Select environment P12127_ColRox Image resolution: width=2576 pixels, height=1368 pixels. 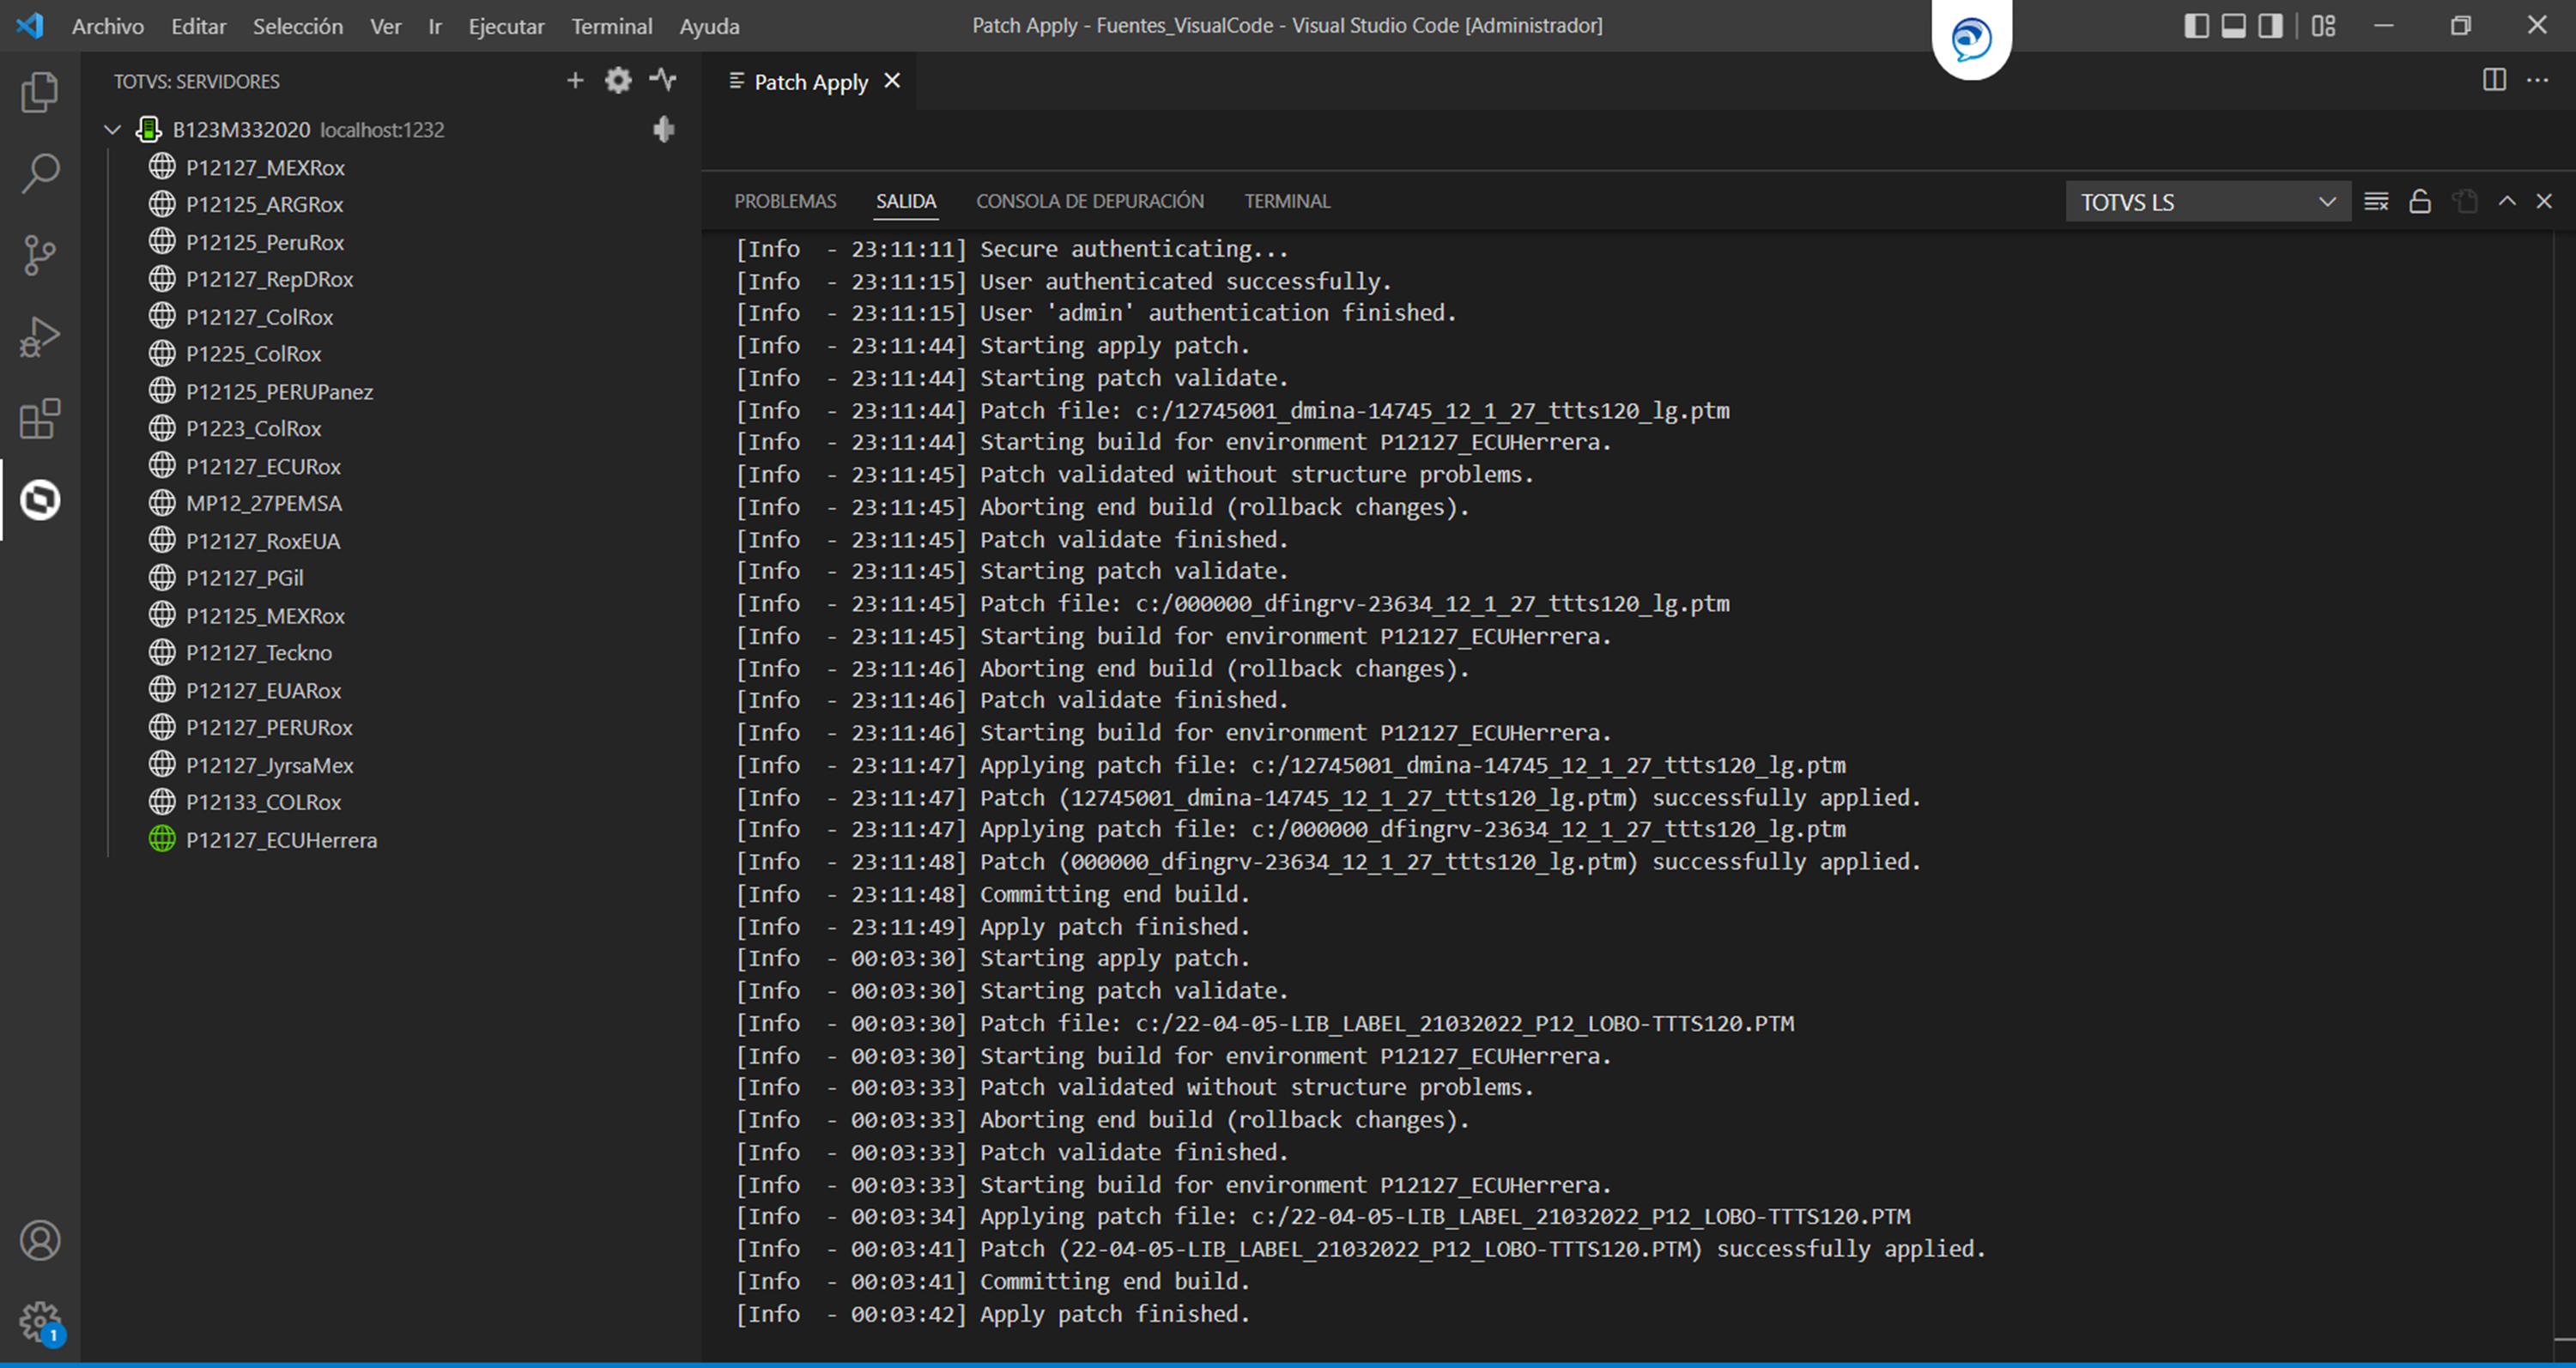[x=259, y=317]
